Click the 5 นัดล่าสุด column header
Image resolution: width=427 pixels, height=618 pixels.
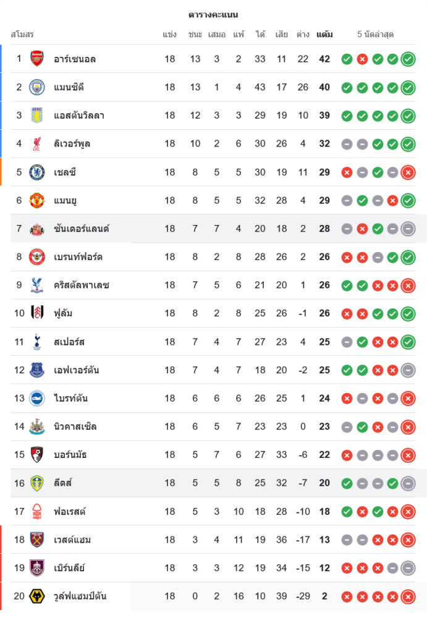click(x=376, y=35)
